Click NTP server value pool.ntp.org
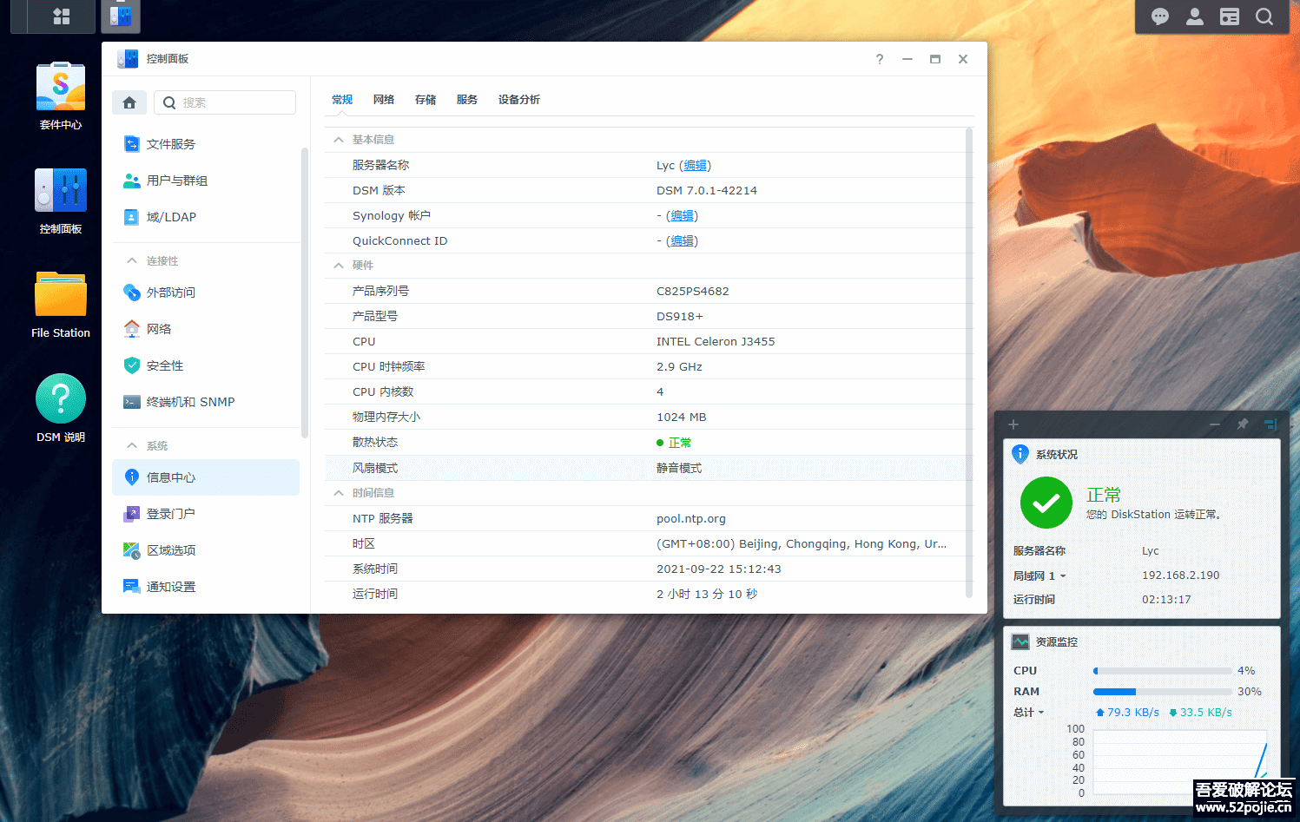 (x=691, y=519)
